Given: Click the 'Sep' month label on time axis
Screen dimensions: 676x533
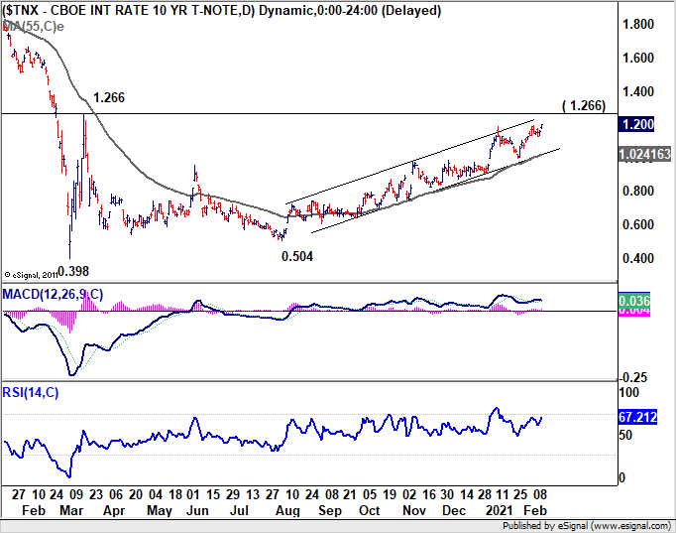Looking at the screenshot, I should (x=329, y=510).
